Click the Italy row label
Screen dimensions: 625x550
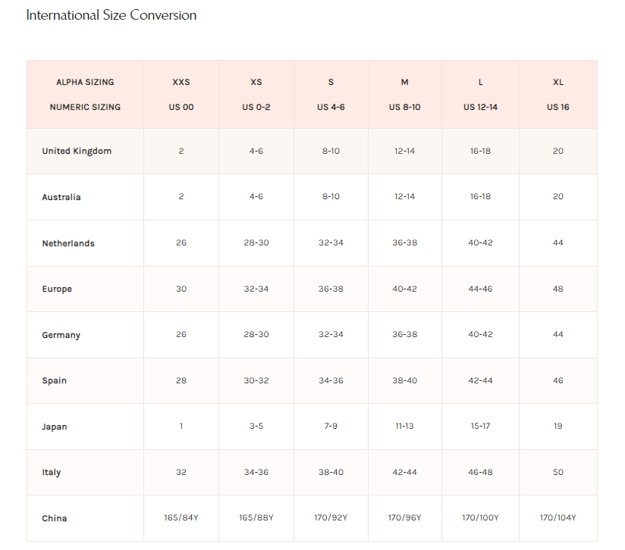click(51, 473)
